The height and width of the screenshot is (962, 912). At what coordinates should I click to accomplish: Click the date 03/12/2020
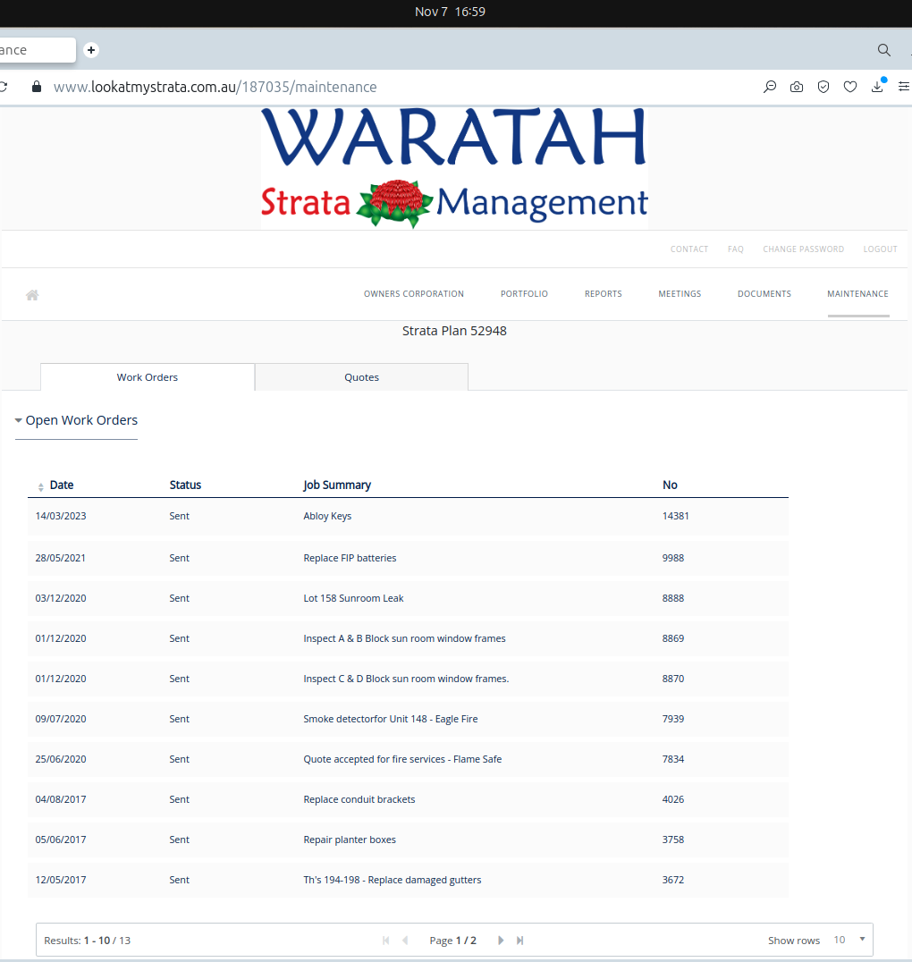point(61,598)
